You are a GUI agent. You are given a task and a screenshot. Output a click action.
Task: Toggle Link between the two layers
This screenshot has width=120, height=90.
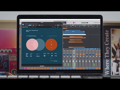(42, 36)
